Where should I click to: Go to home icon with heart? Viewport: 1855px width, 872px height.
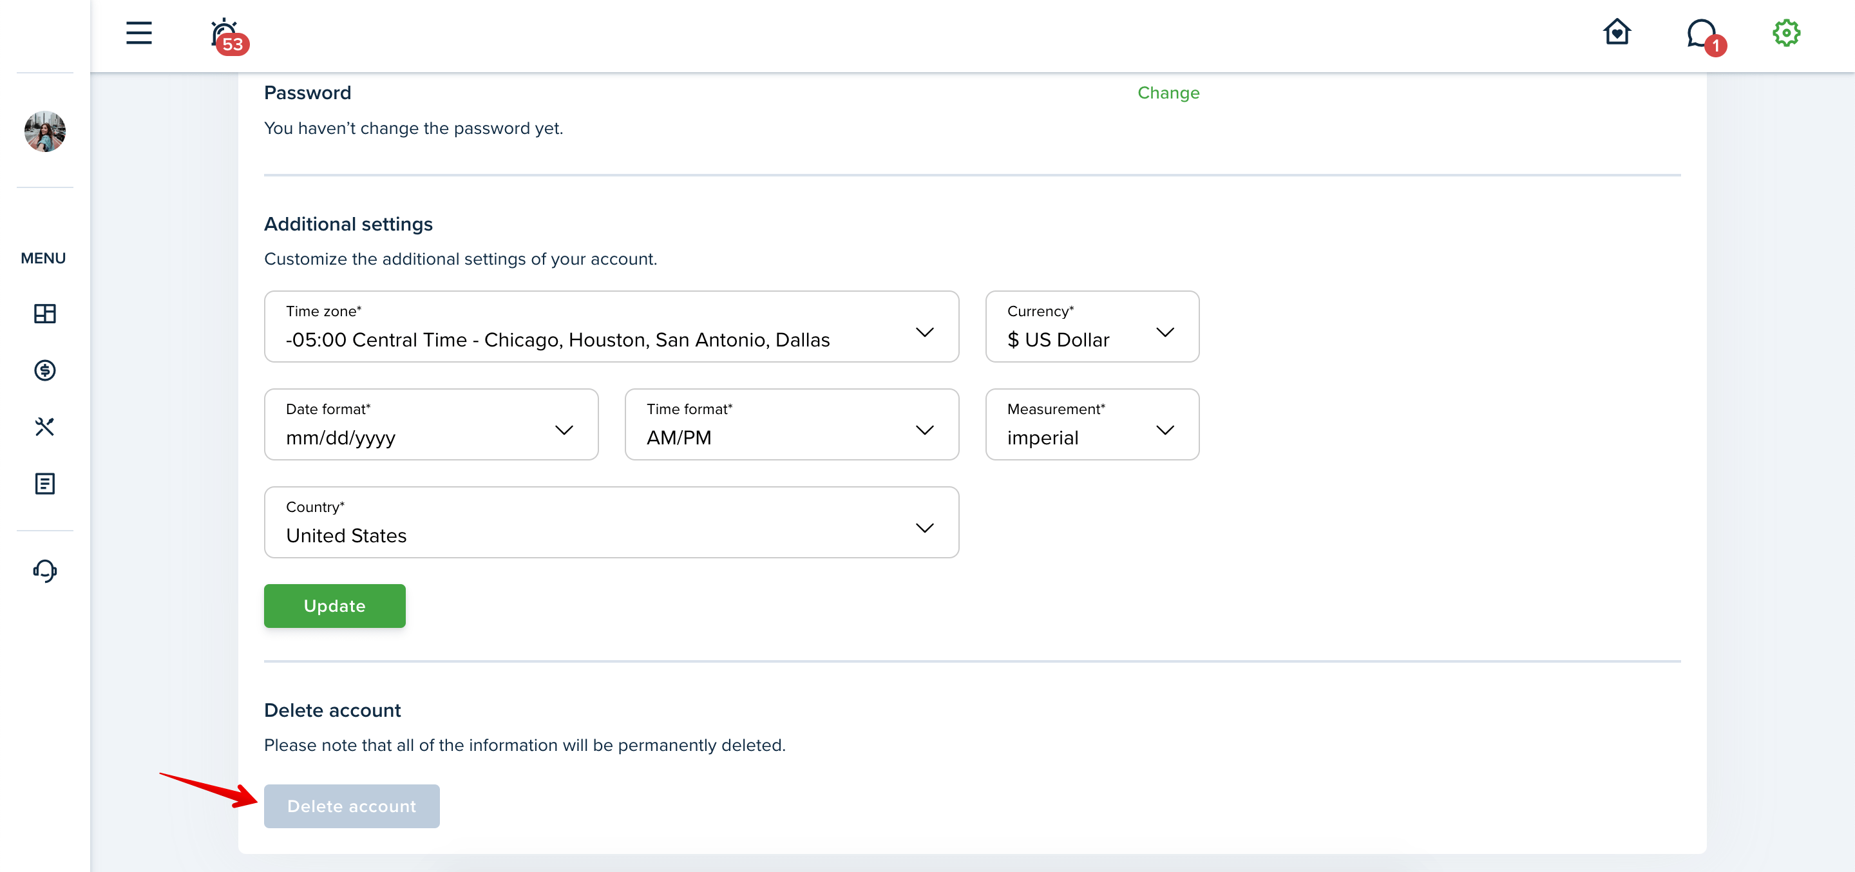point(1617,32)
